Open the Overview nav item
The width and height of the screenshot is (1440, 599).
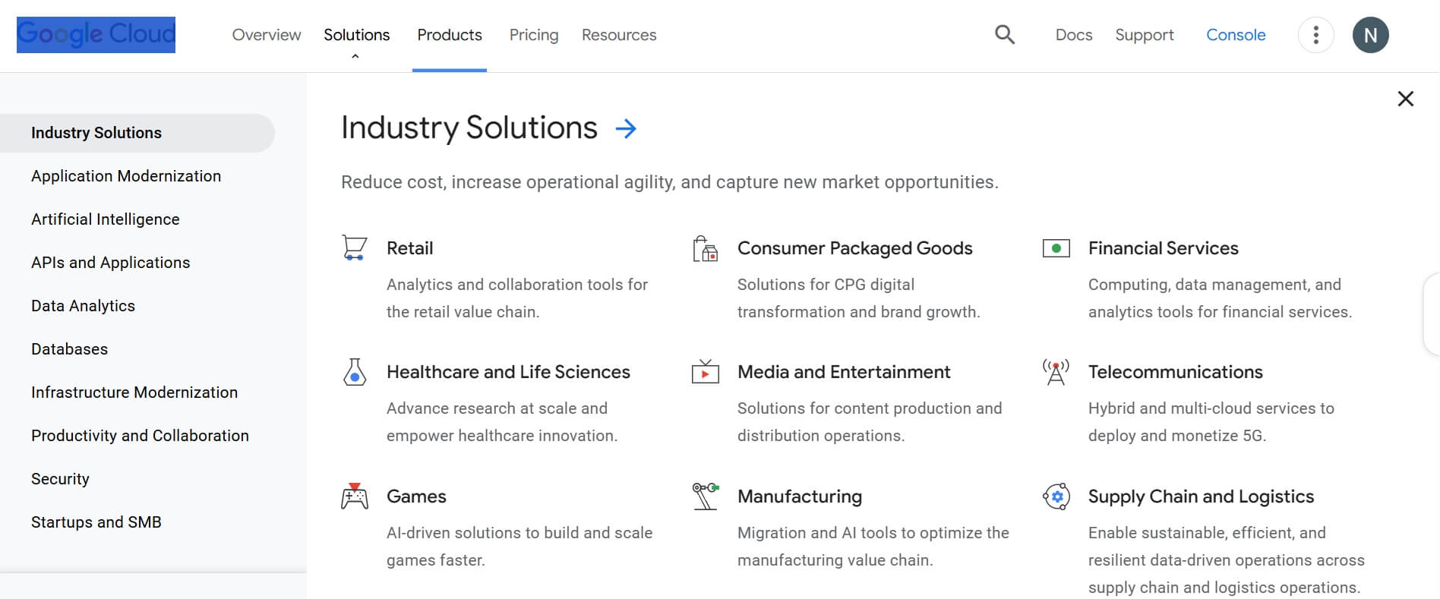267,35
